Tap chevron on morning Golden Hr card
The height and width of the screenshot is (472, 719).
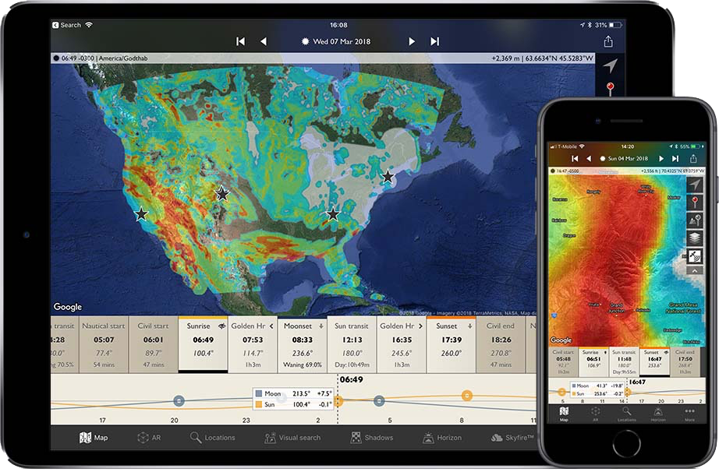click(271, 326)
